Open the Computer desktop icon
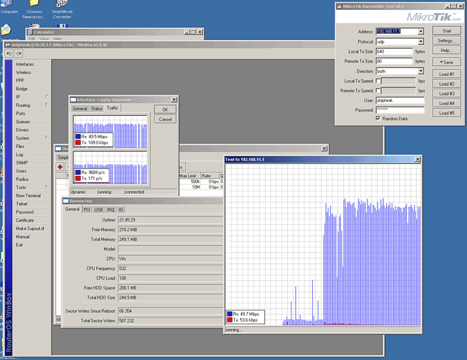Image resolution: width=467 pixels, height=360 pixels. pos(9,7)
